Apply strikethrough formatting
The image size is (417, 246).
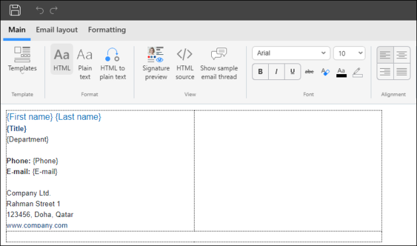click(x=309, y=71)
